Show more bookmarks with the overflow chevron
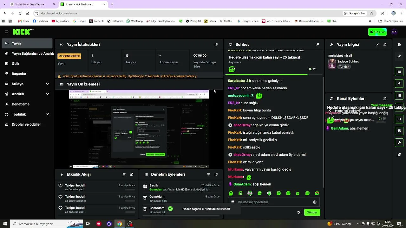 (370, 21)
